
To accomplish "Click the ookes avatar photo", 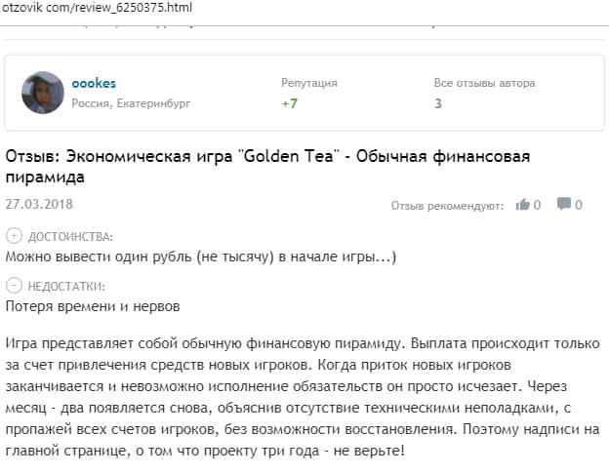I will [x=43, y=93].
